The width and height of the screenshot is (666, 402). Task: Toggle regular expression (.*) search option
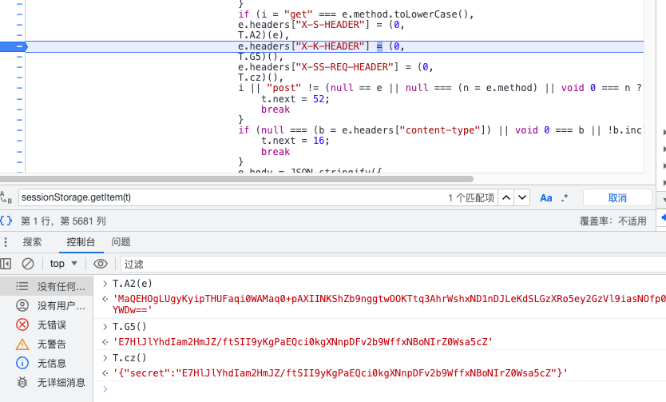[x=565, y=197]
